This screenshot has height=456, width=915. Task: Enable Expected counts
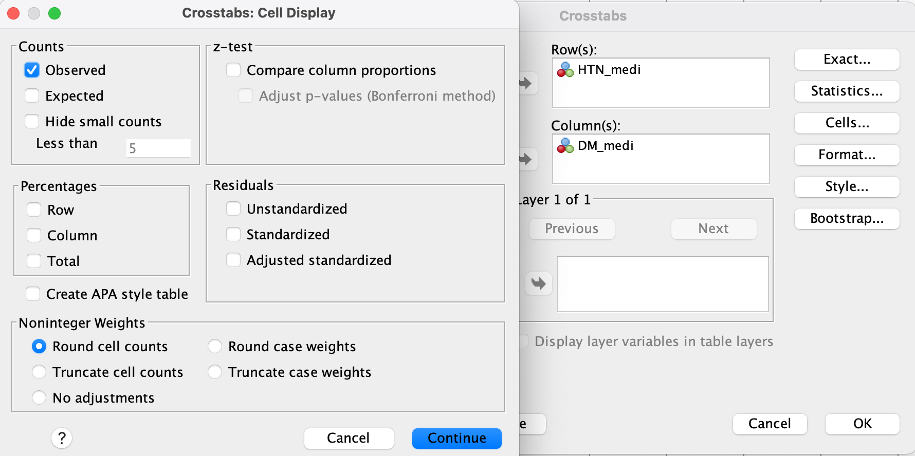click(32, 96)
